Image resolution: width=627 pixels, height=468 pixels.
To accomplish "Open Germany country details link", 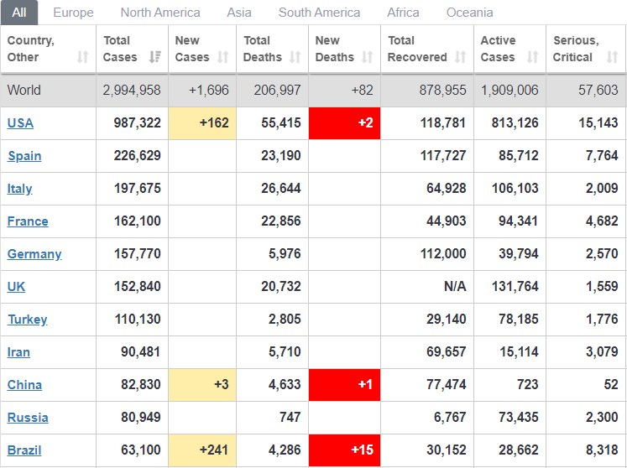I will coord(34,254).
